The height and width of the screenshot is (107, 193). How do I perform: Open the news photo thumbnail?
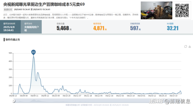tap(156, 10)
